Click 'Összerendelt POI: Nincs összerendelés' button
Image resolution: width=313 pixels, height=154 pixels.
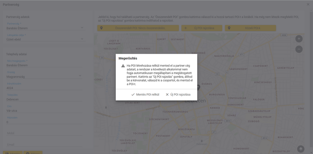point(137,28)
